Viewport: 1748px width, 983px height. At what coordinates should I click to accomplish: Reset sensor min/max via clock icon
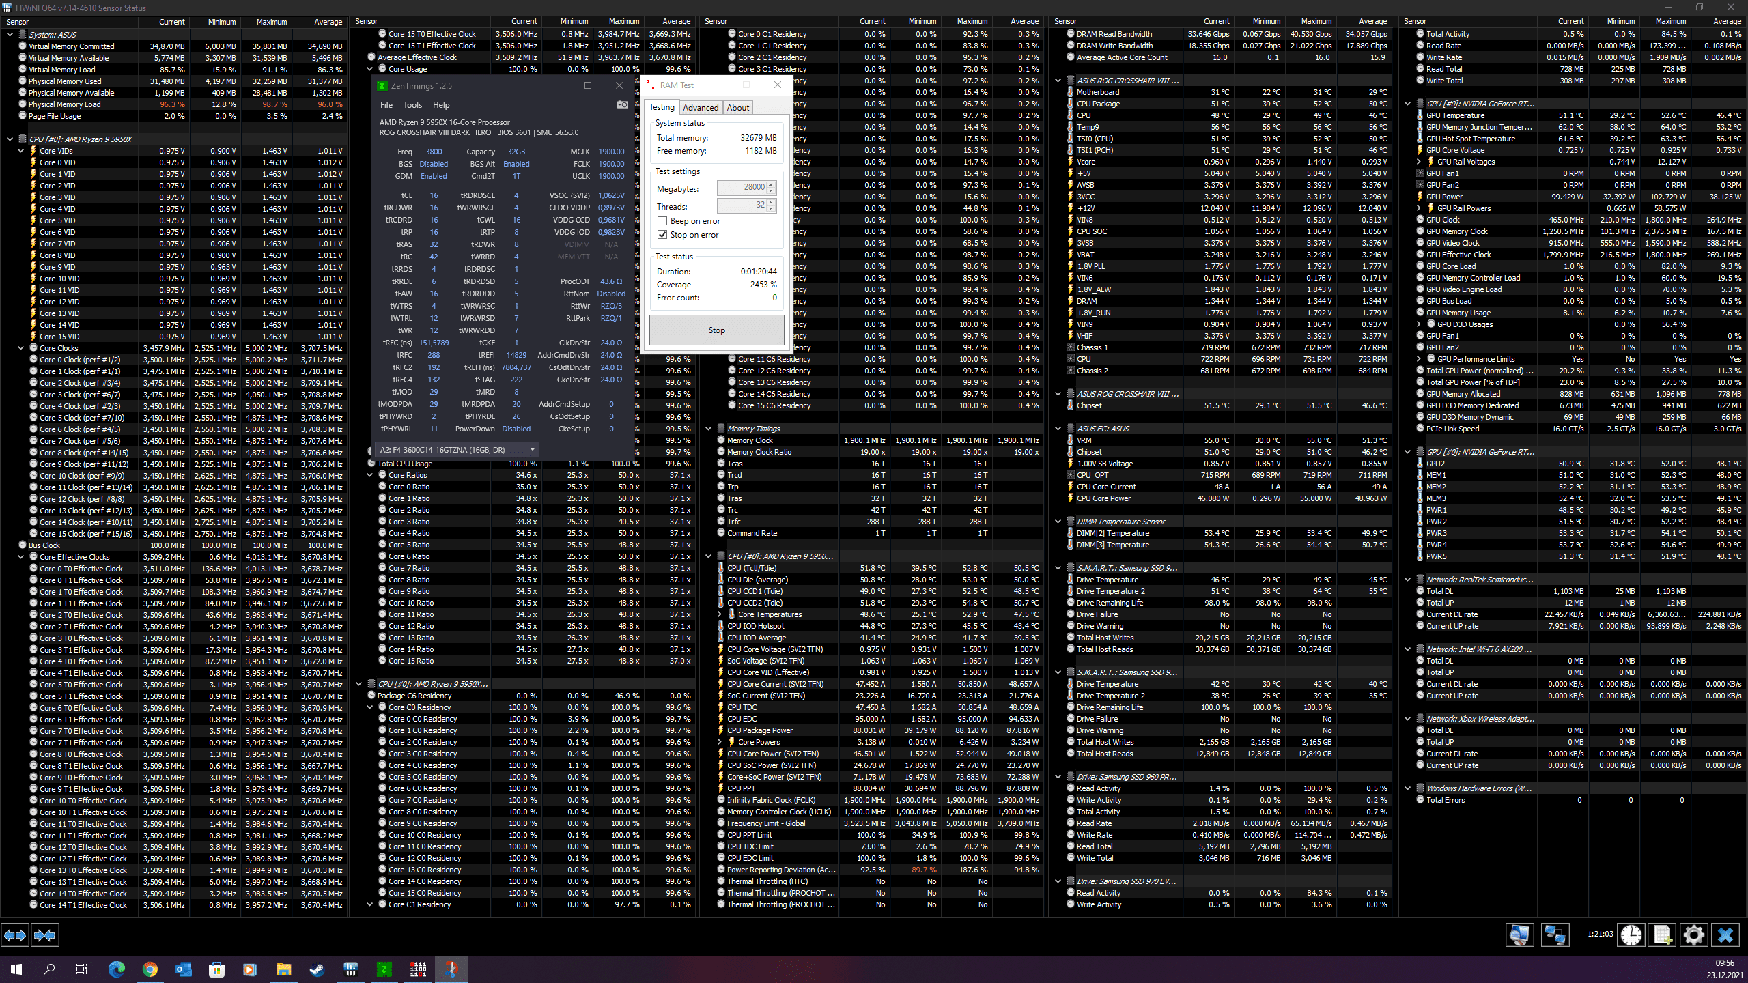point(1631,935)
